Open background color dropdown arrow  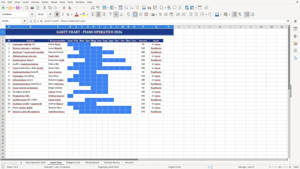[87, 15]
